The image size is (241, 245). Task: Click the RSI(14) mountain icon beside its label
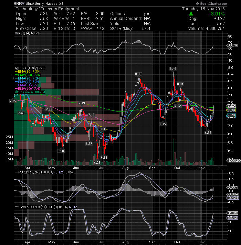click(15, 33)
